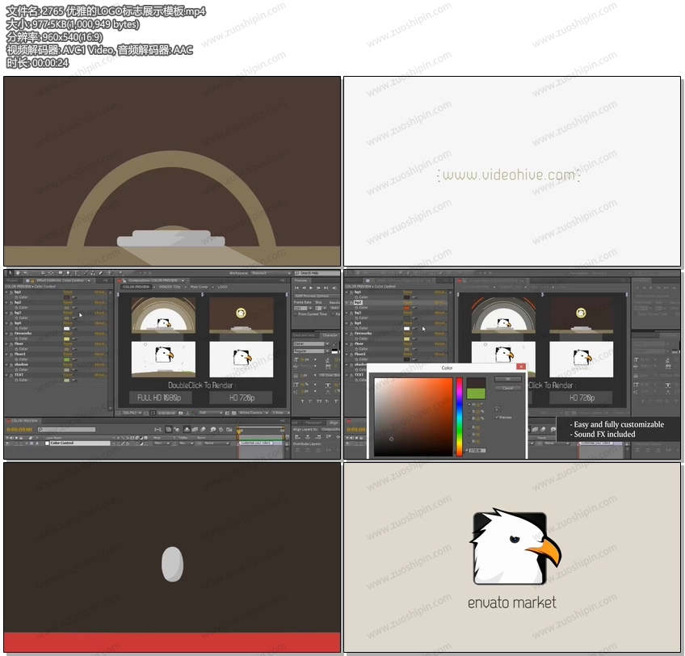Screen dimensions: 685x656
Task: Click Play in the undimmed frame's Preview panel
Action: (311, 288)
